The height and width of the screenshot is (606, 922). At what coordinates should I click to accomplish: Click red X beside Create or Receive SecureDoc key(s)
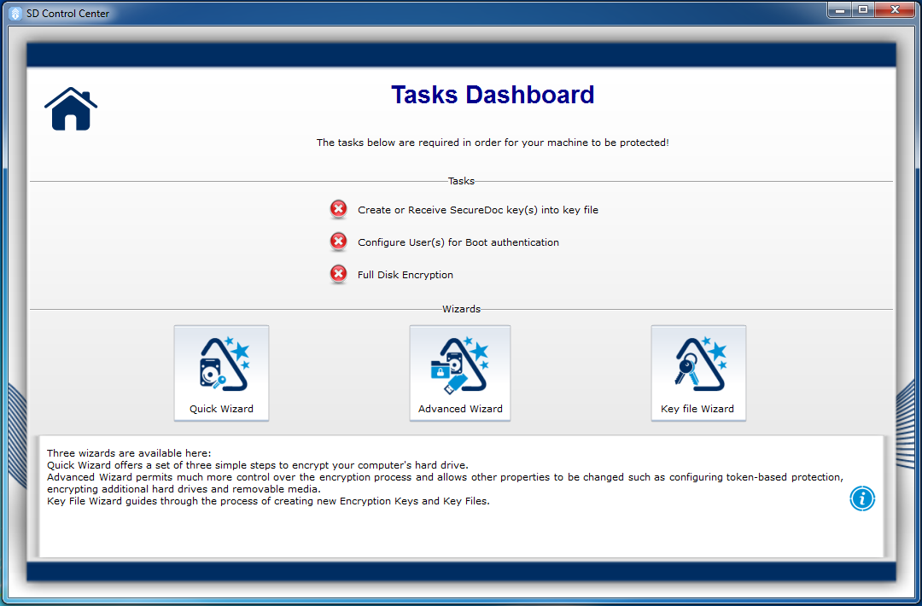(x=338, y=208)
